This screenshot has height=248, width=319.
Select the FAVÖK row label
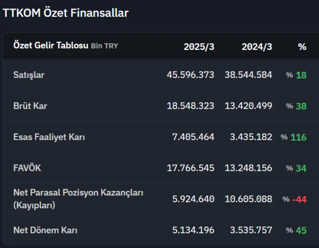[27, 168]
